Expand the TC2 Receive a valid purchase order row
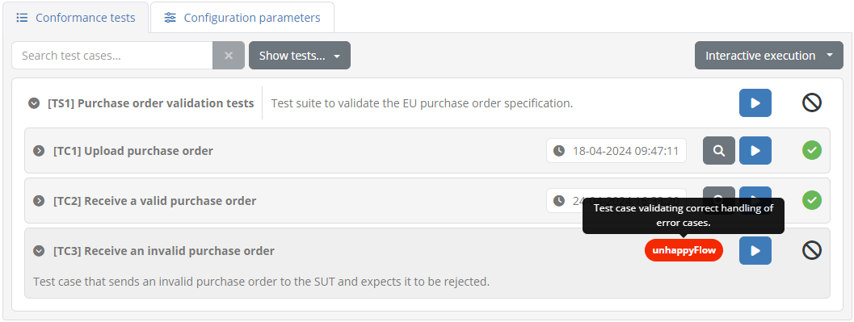Viewport: 854px width, 322px height. [x=39, y=201]
